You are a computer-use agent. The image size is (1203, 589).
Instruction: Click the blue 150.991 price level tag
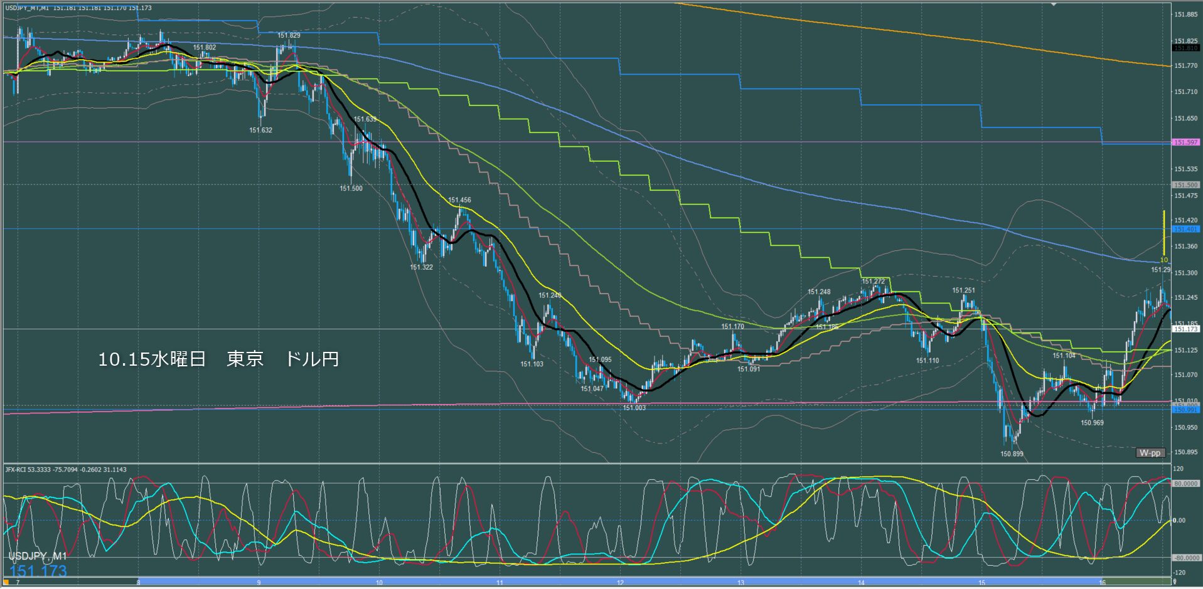coord(1185,410)
